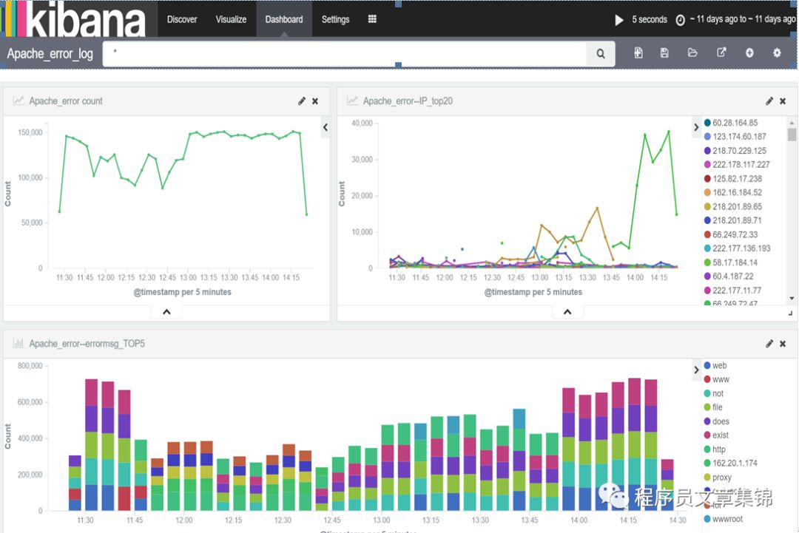
Task: Click the auto-refresh play button
Action: click(x=618, y=20)
